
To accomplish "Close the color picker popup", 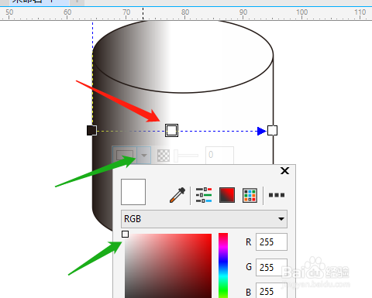I will (284, 170).
